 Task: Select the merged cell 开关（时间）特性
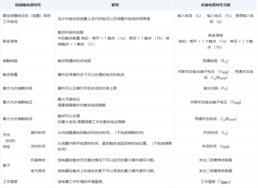pyautogui.click(x=14, y=141)
